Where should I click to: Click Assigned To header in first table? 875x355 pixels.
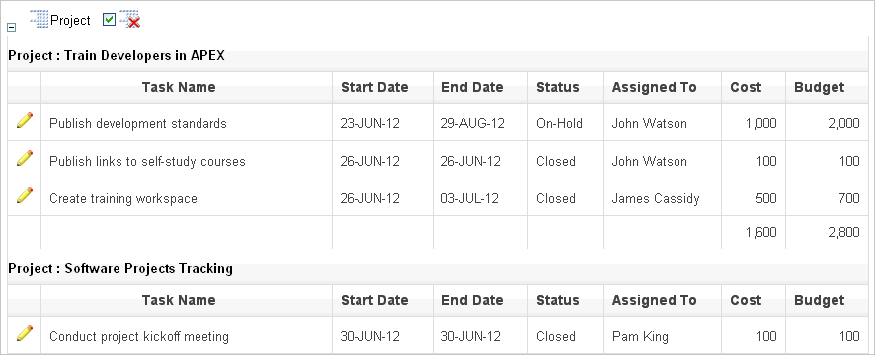point(654,87)
